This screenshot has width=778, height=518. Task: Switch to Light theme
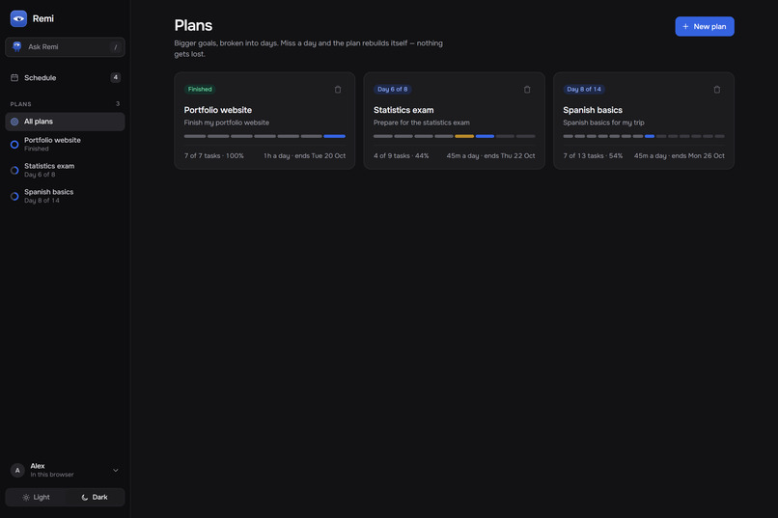click(x=36, y=497)
